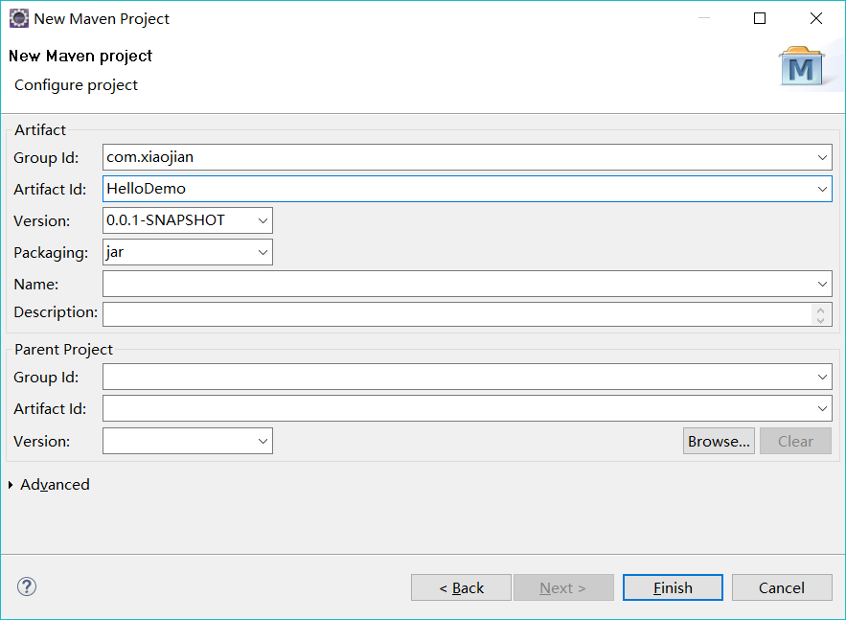The height and width of the screenshot is (620, 846).
Task: Open the Parent Project Version dropdown
Action: click(x=263, y=441)
